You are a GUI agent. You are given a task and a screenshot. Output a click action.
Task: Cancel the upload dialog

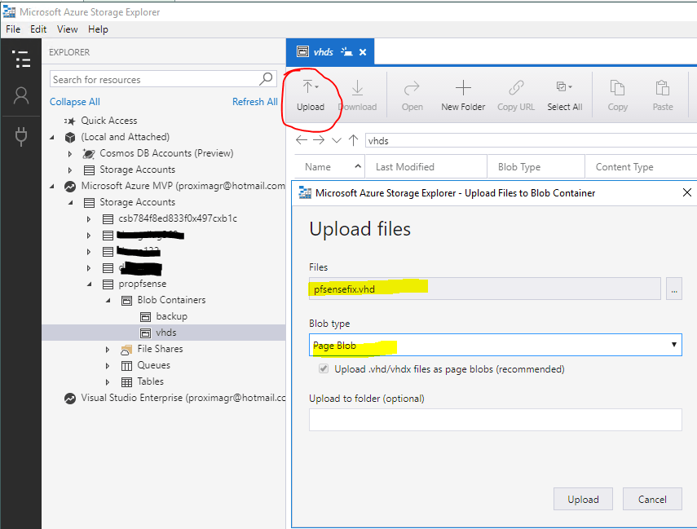click(652, 499)
